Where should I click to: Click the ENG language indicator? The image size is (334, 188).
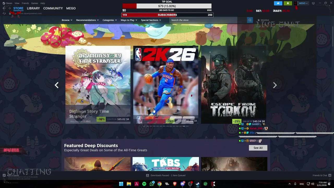(302, 184)
